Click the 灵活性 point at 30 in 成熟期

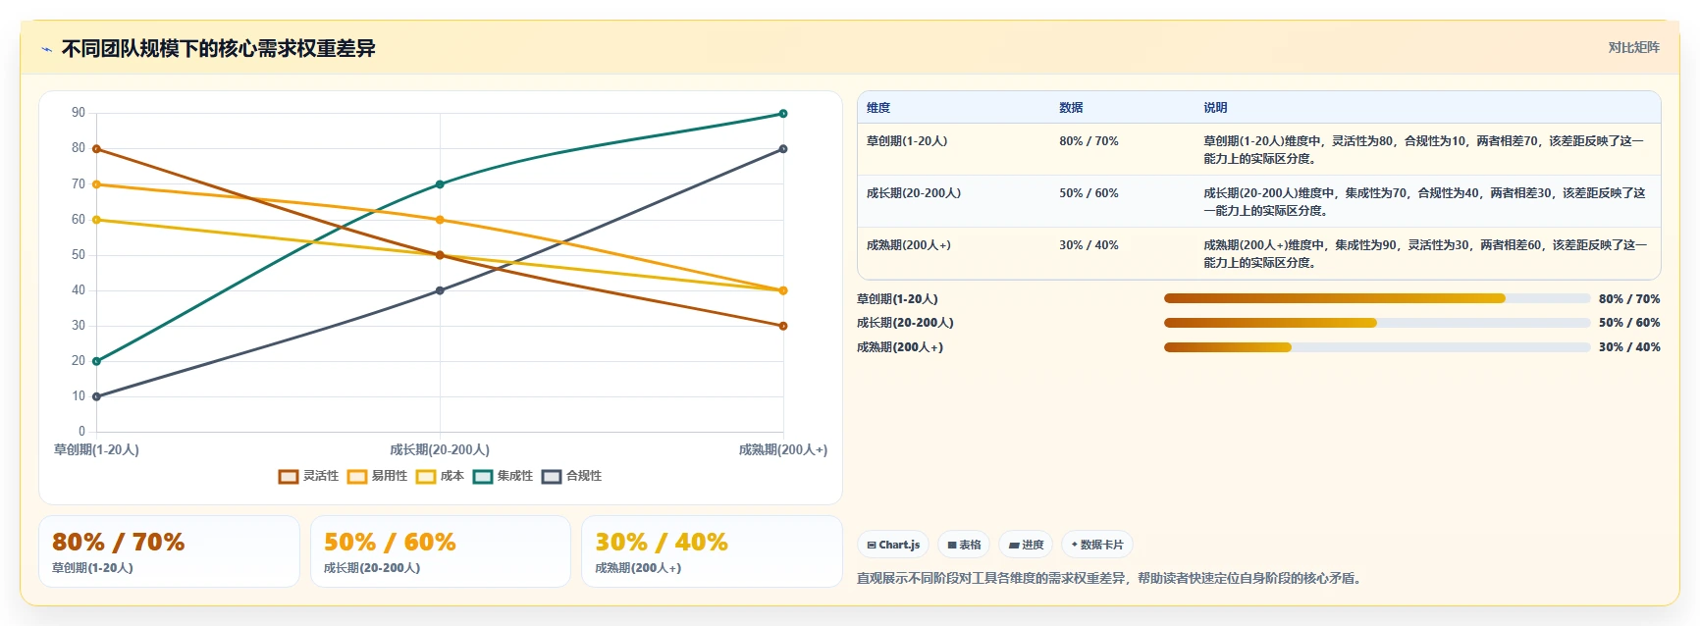click(x=783, y=326)
